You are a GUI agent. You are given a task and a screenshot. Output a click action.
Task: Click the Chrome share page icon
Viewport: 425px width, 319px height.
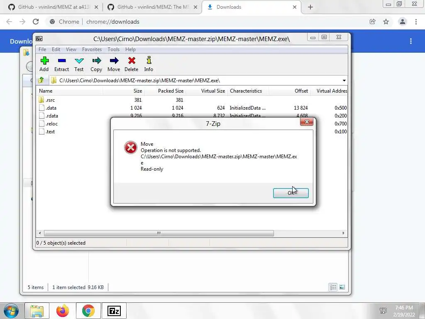(372, 22)
